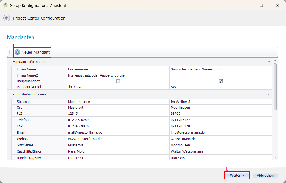Click empty Firma Name2 cell for Wassermann
Image resolution: width=286 pixels, height=183 pixels.
click(x=221, y=75)
